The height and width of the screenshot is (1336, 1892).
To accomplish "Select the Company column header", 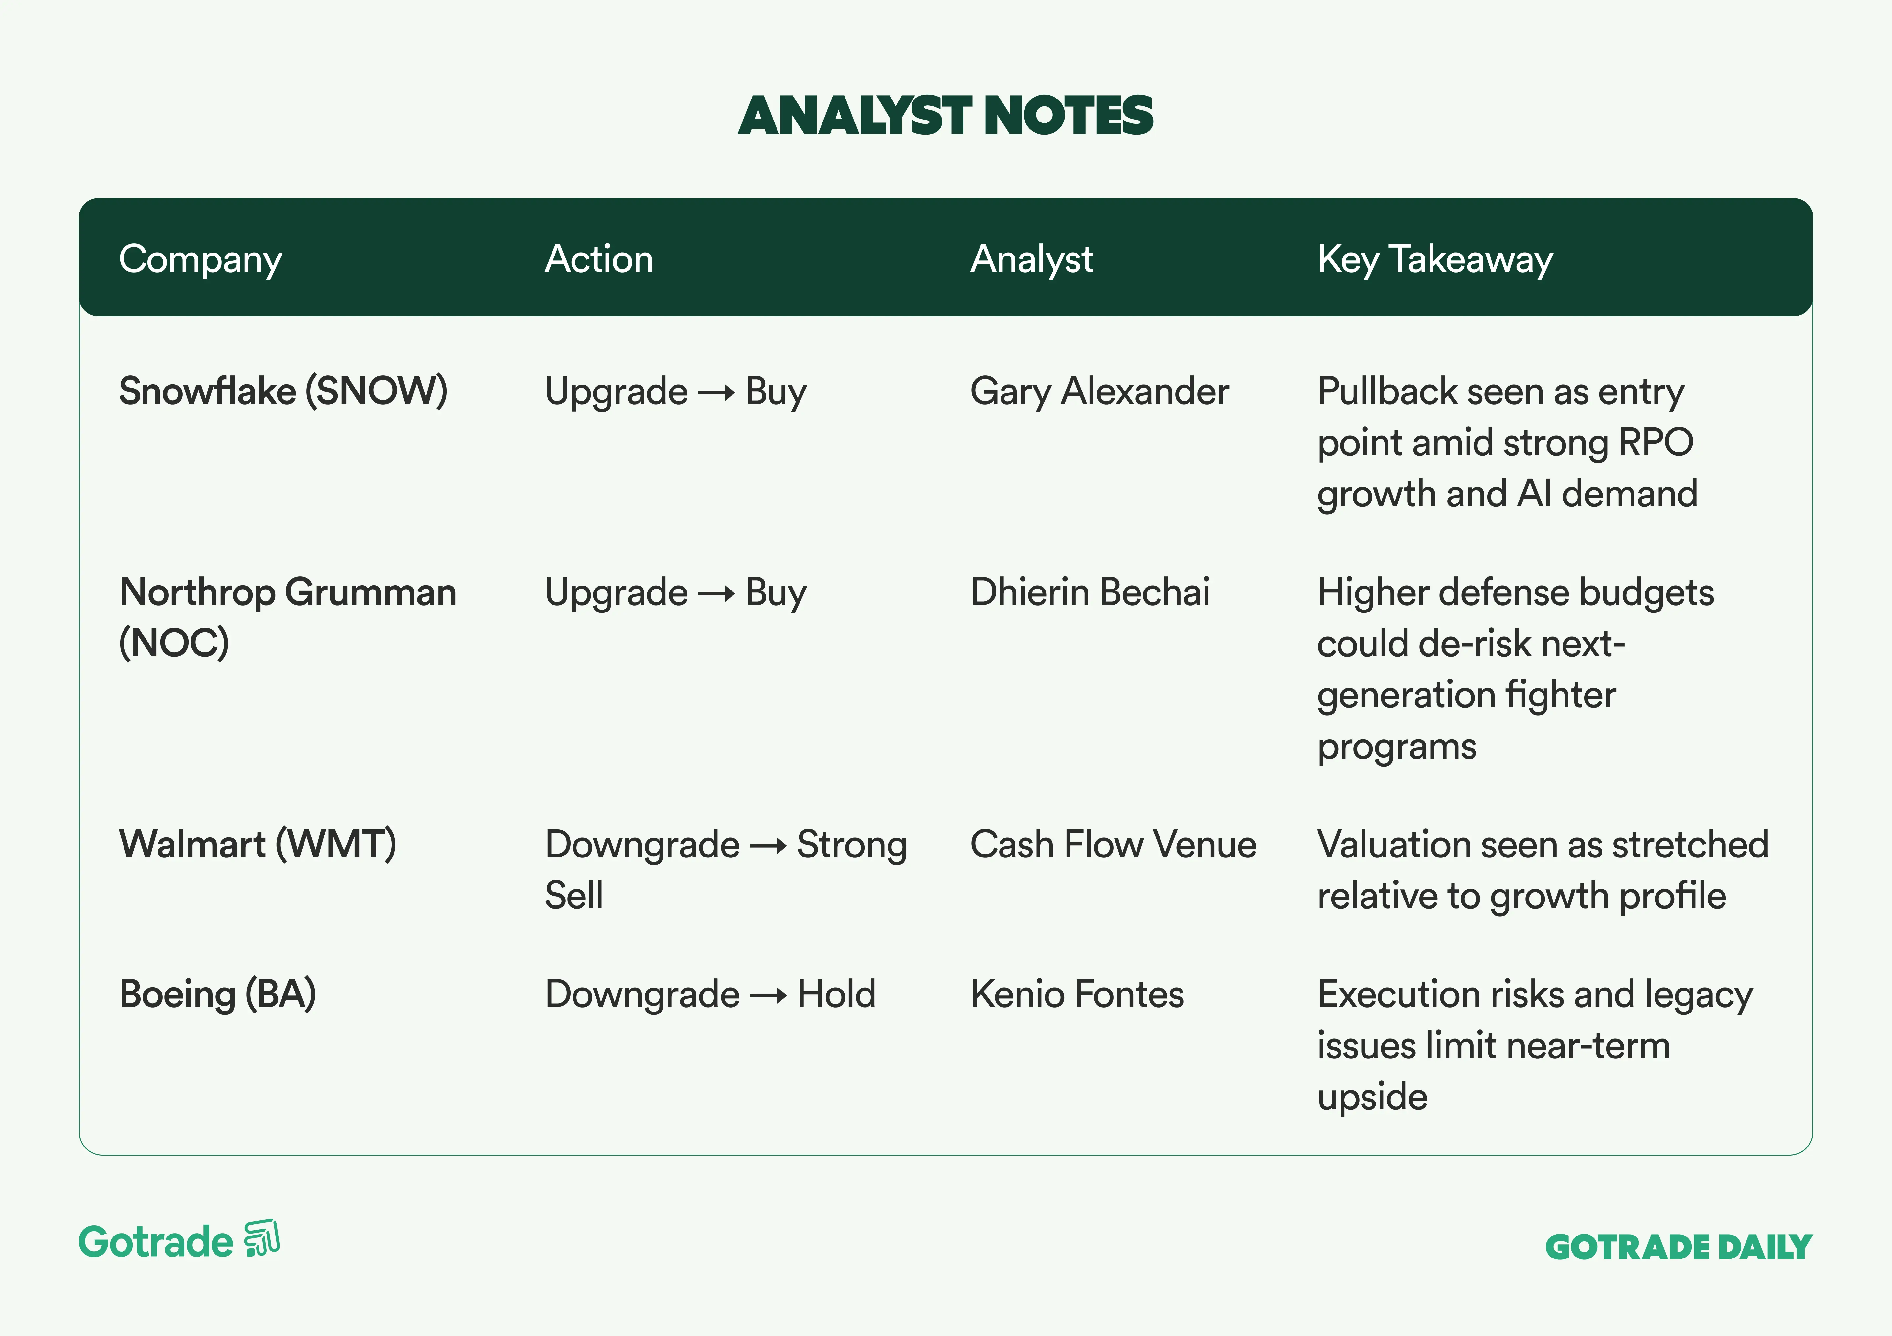I will click(x=200, y=259).
